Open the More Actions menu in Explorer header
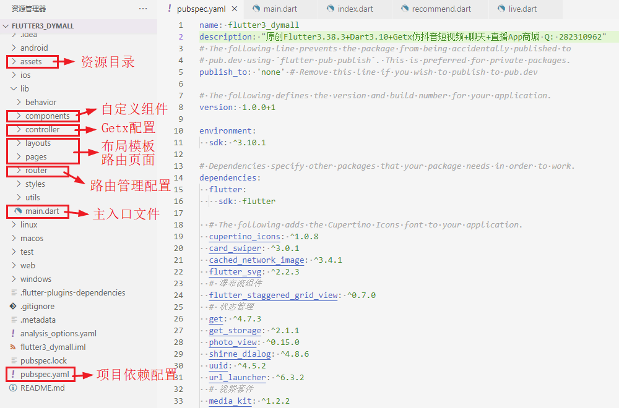This screenshot has width=619, height=408. [143, 9]
